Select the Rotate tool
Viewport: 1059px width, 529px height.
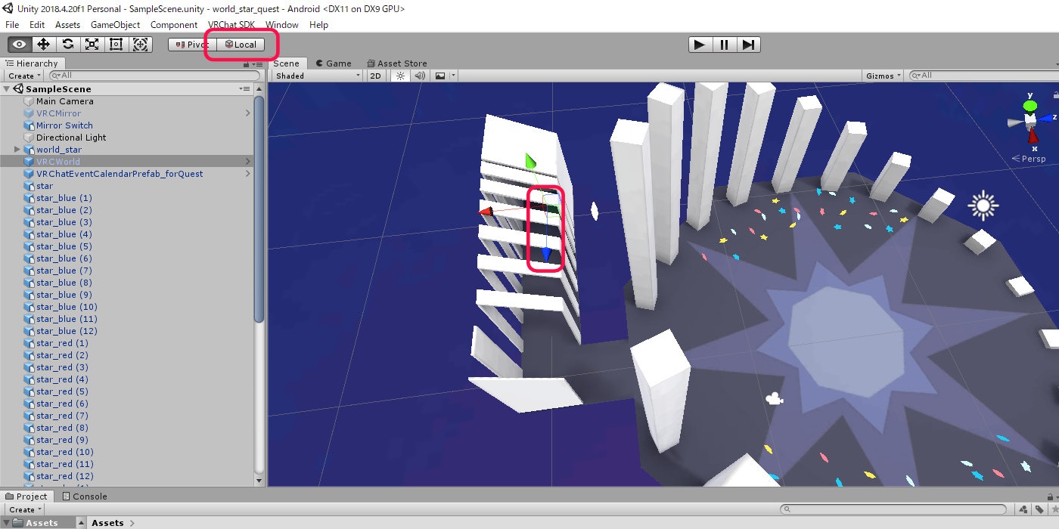click(67, 44)
